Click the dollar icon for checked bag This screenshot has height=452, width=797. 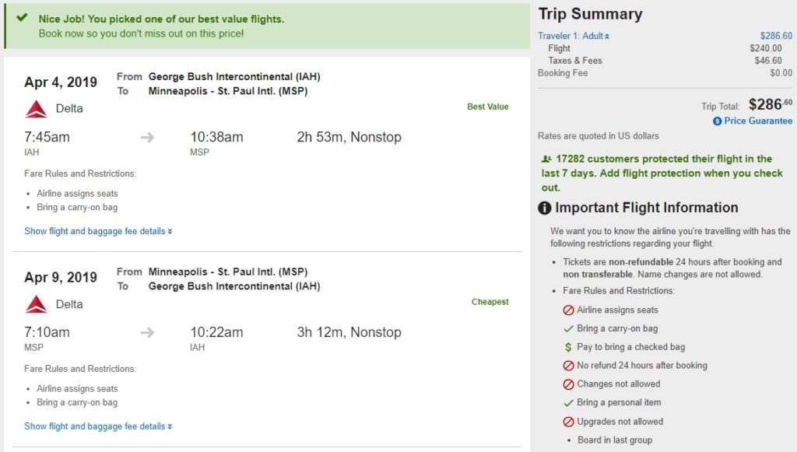pos(568,347)
